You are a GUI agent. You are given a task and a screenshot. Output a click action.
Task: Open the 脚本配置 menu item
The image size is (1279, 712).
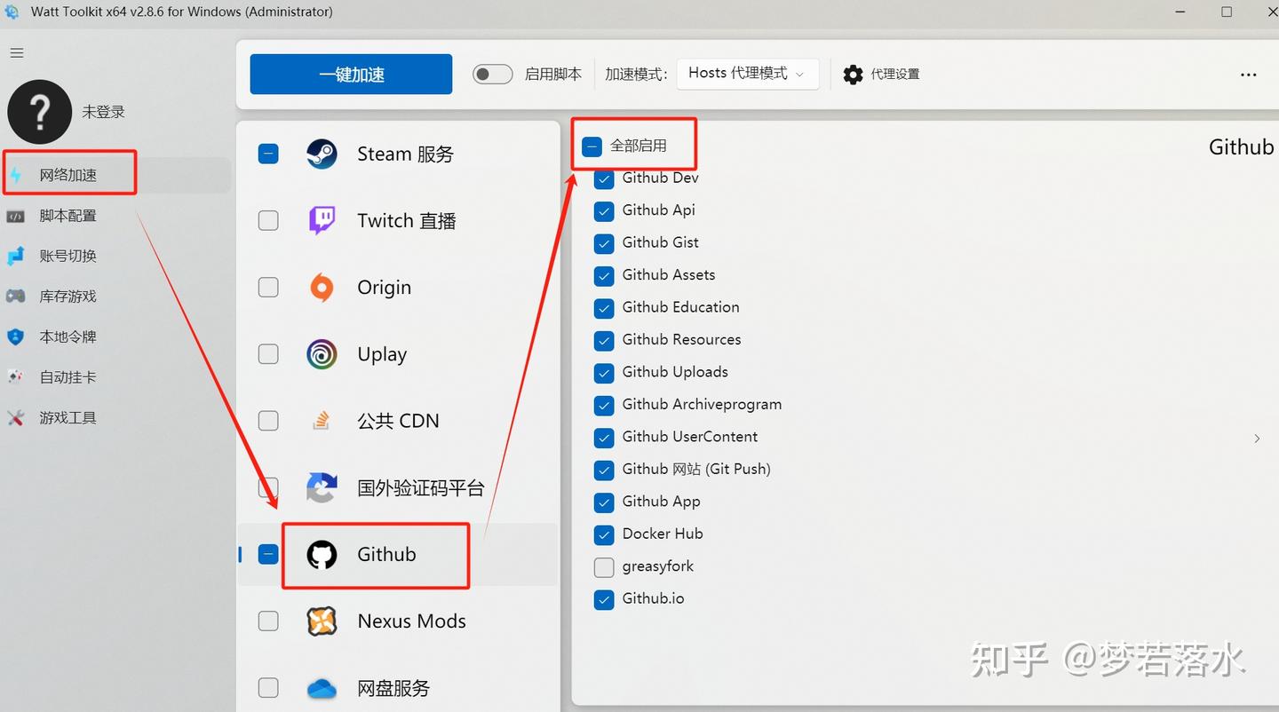(116, 216)
